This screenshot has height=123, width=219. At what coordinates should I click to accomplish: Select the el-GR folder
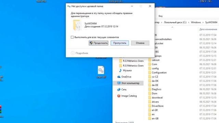155,110
